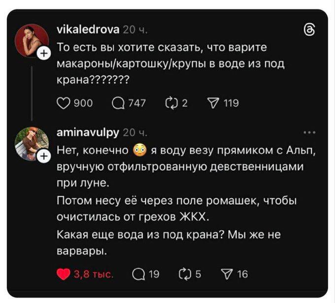Follow vikaledrova using plus badge
This screenshot has width=335, height=303.
tap(43, 53)
